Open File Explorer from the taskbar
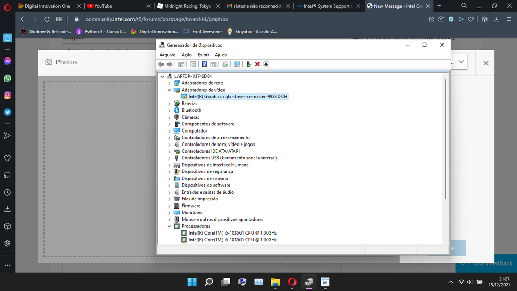The image size is (517, 291). (275, 282)
